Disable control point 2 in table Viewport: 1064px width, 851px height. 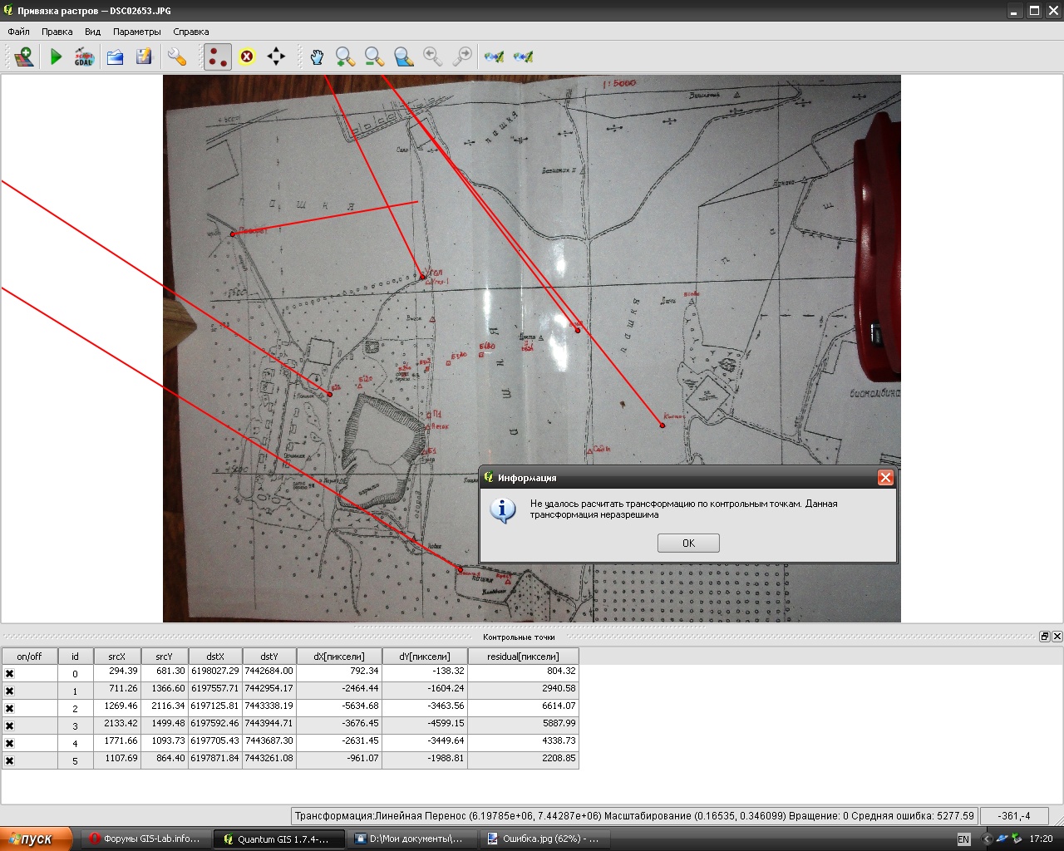[10, 709]
